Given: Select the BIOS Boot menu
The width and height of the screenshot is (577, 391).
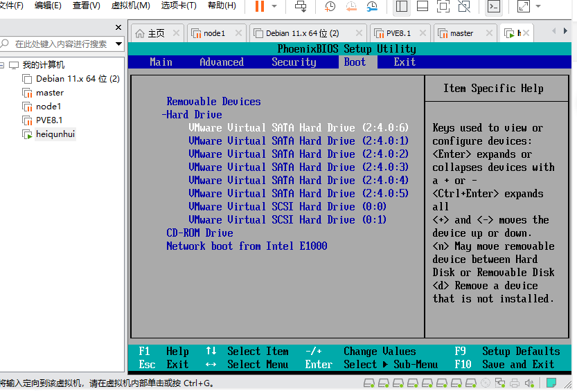Looking at the screenshot, I should click(355, 62).
